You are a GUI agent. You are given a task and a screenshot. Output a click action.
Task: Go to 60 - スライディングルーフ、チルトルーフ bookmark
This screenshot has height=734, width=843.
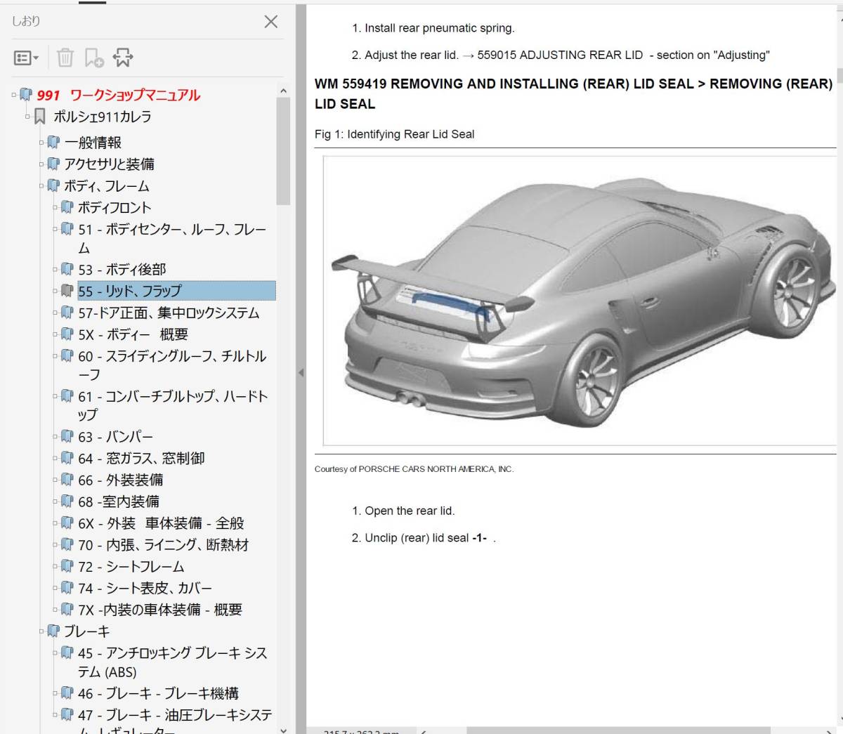tap(172, 365)
